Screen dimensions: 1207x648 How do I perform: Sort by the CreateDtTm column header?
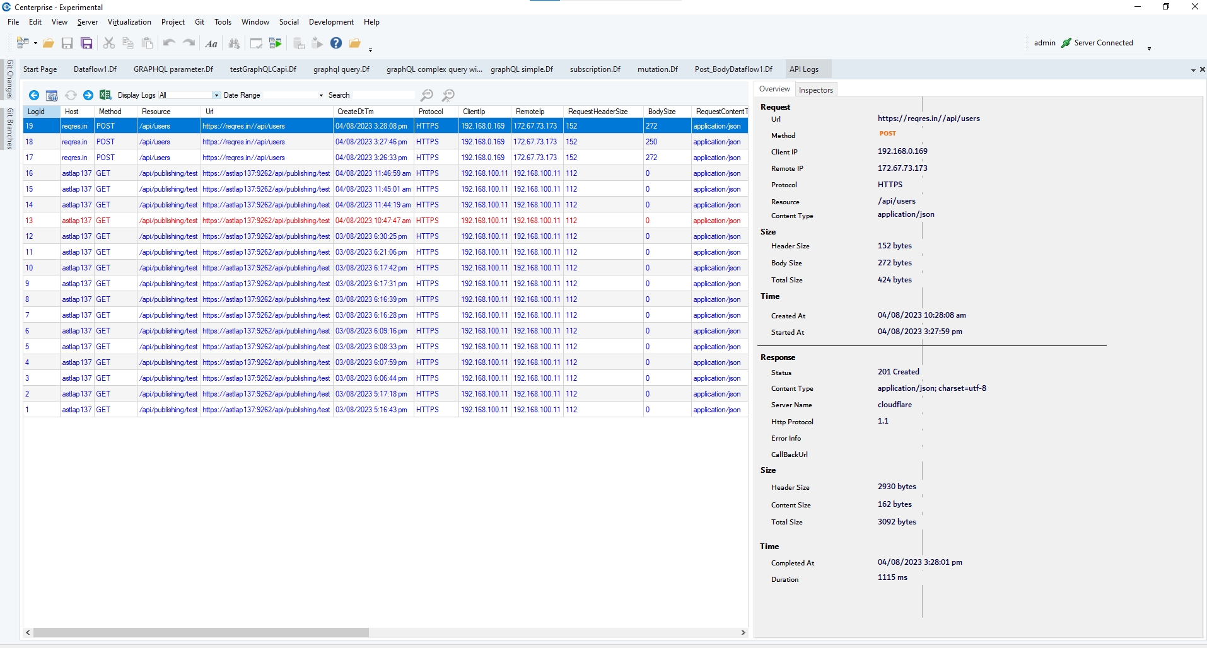(x=355, y=112)
